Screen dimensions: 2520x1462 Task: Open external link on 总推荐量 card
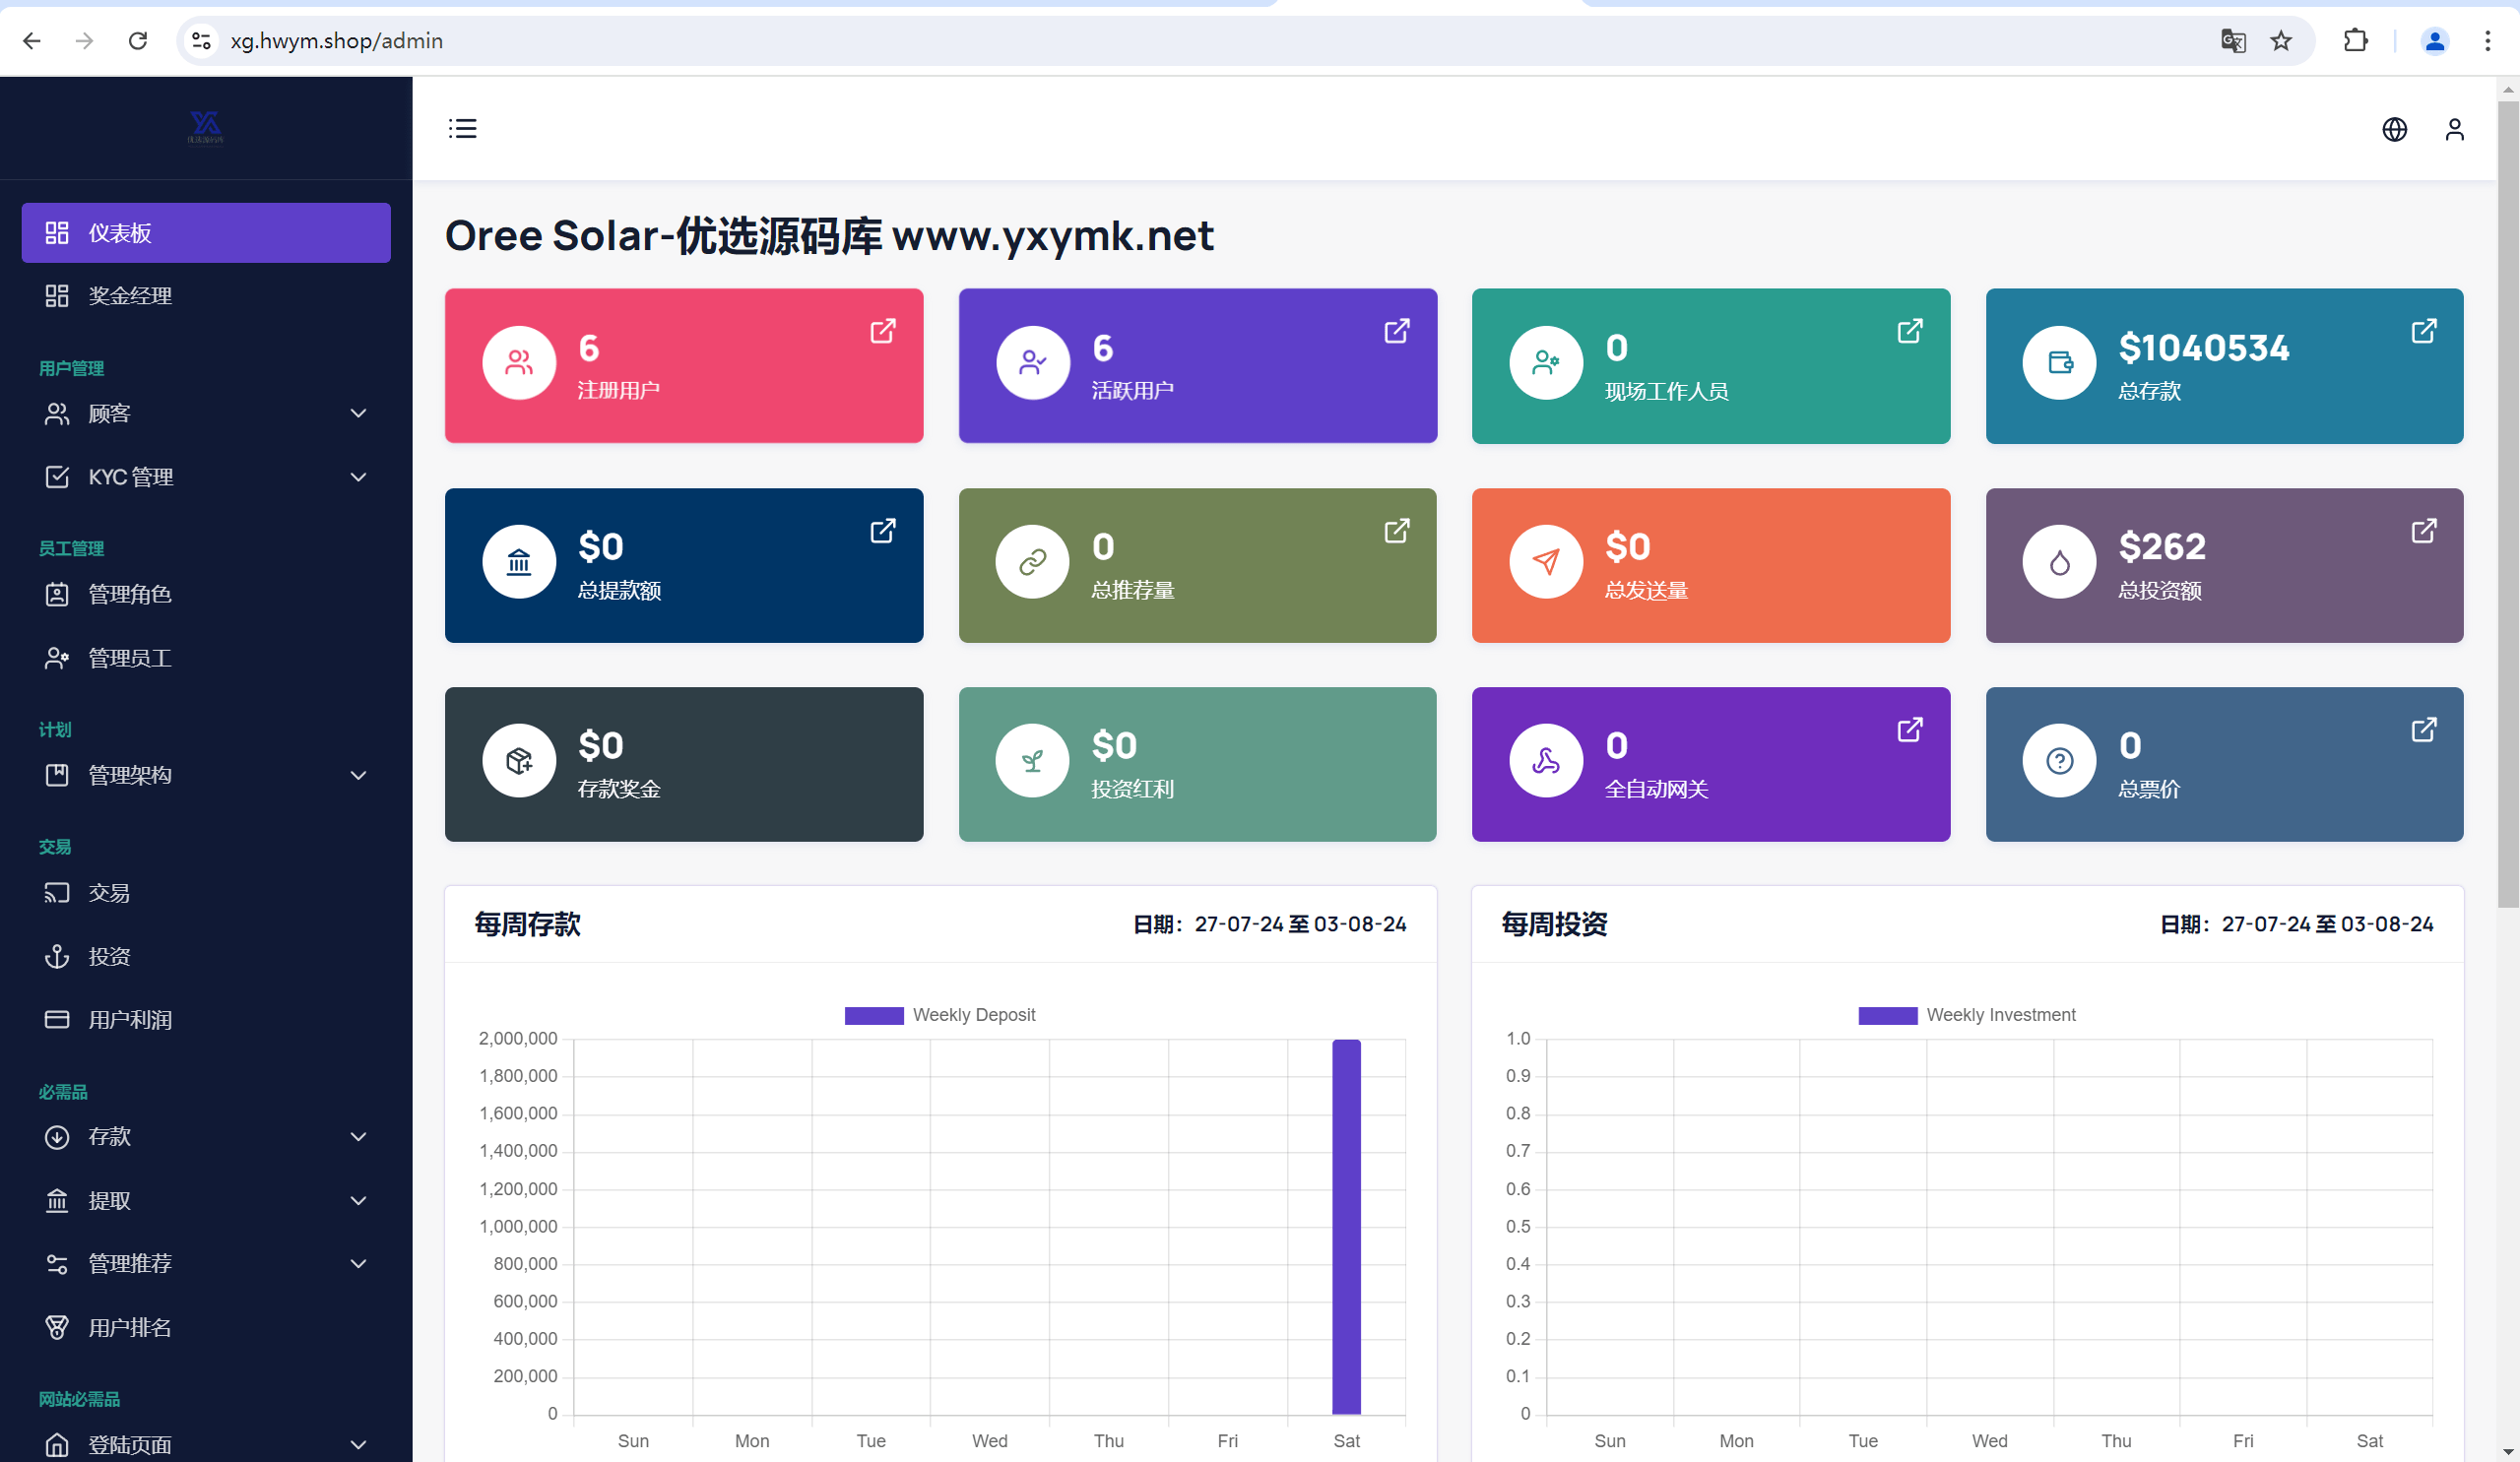[x=1397, y=530]
